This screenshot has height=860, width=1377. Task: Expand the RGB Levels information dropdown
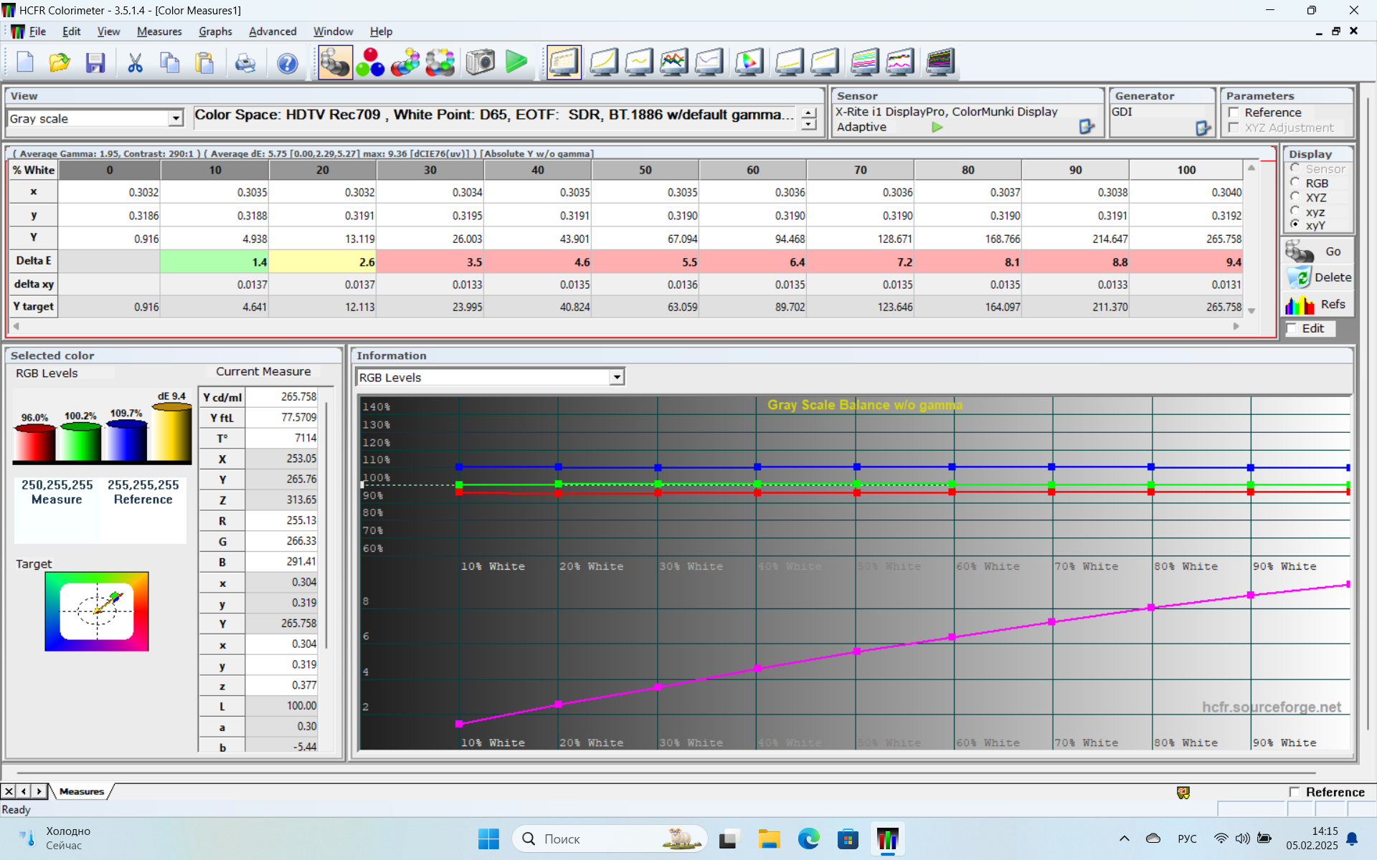(616, 377)
